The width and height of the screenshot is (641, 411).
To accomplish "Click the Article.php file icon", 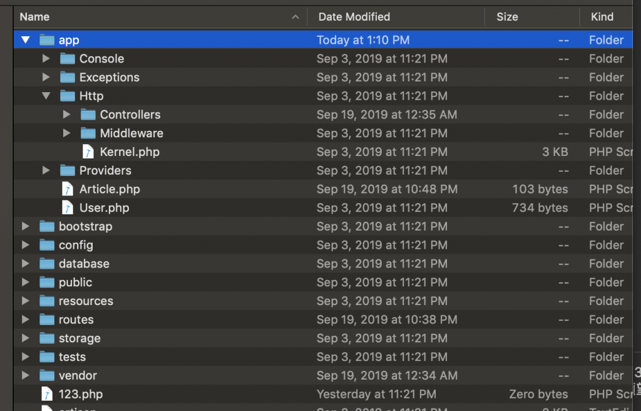I will pos(68,189).
